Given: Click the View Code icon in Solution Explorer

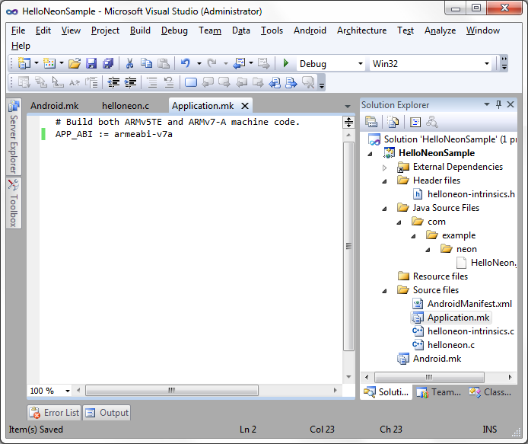Looking at the screenshot, I should click(415, 122).
